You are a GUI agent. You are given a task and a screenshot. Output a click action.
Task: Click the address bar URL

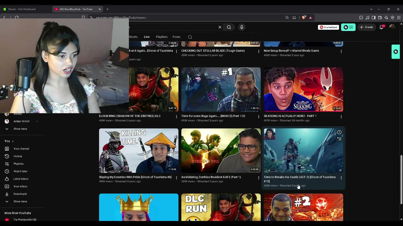coord(121,18)
